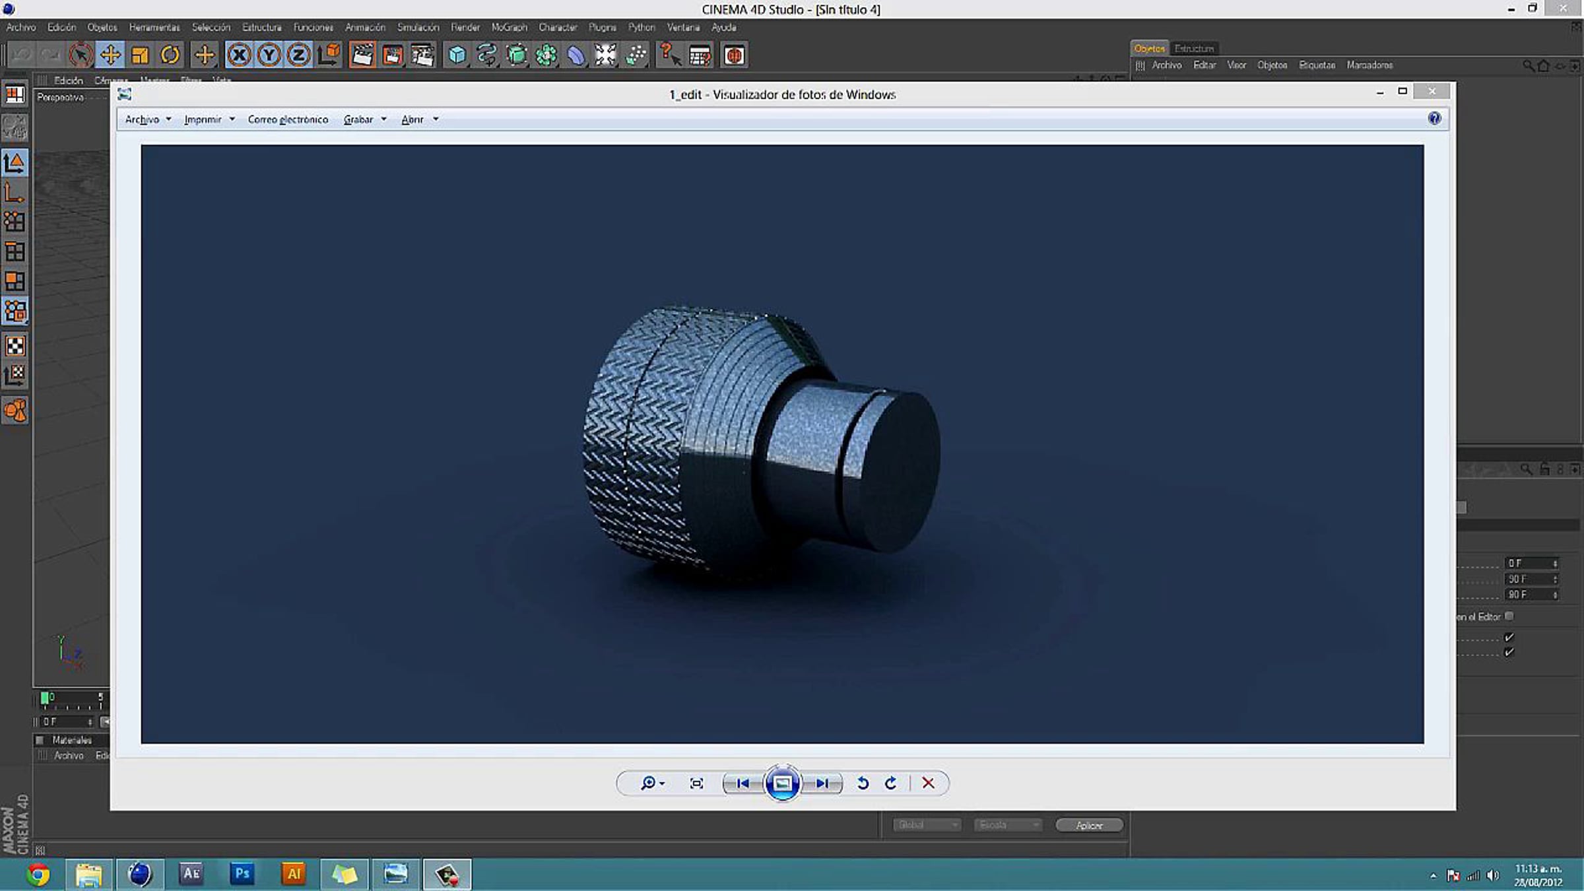1584x891 pixels.
Task: Select the Scale tool icon
Action: [x=140, y=55]
